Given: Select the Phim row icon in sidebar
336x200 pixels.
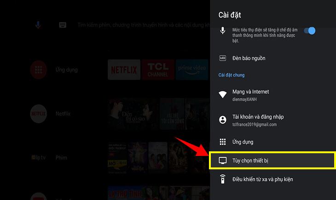Looking at the screenshot, I should click(39, 157).
